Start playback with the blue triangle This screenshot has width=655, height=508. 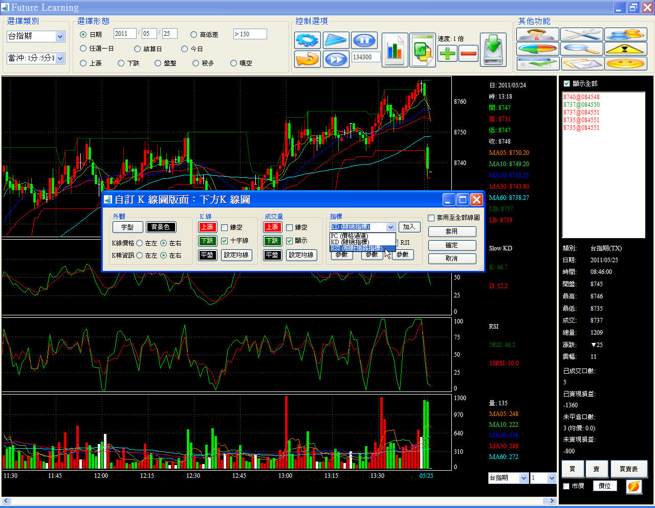coord(336,40)
